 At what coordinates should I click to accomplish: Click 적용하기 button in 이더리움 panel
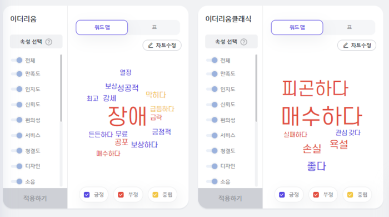click(x=35, y=198)
